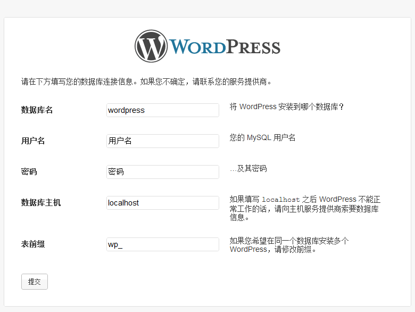Click the hint asking which database to install to
The image size is (415, 312).
click(287, 106)
